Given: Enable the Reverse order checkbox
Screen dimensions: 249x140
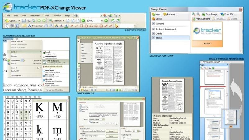Looking at the screenshot, I should pyautogui.click(x=90, y=122).
